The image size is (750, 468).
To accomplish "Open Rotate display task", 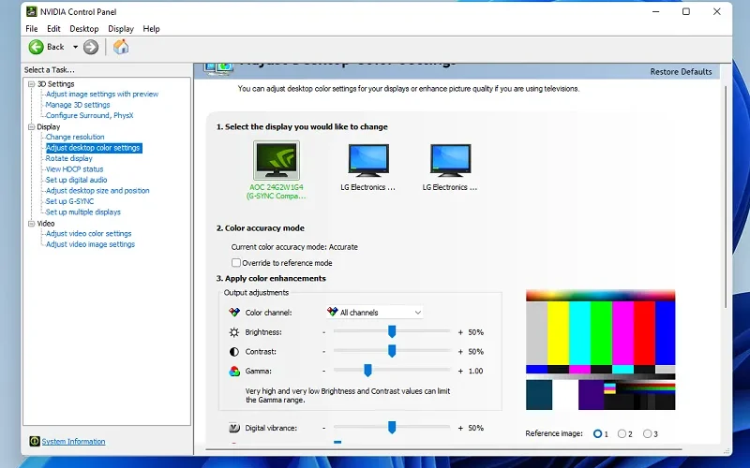I will [x=68, y=158].
